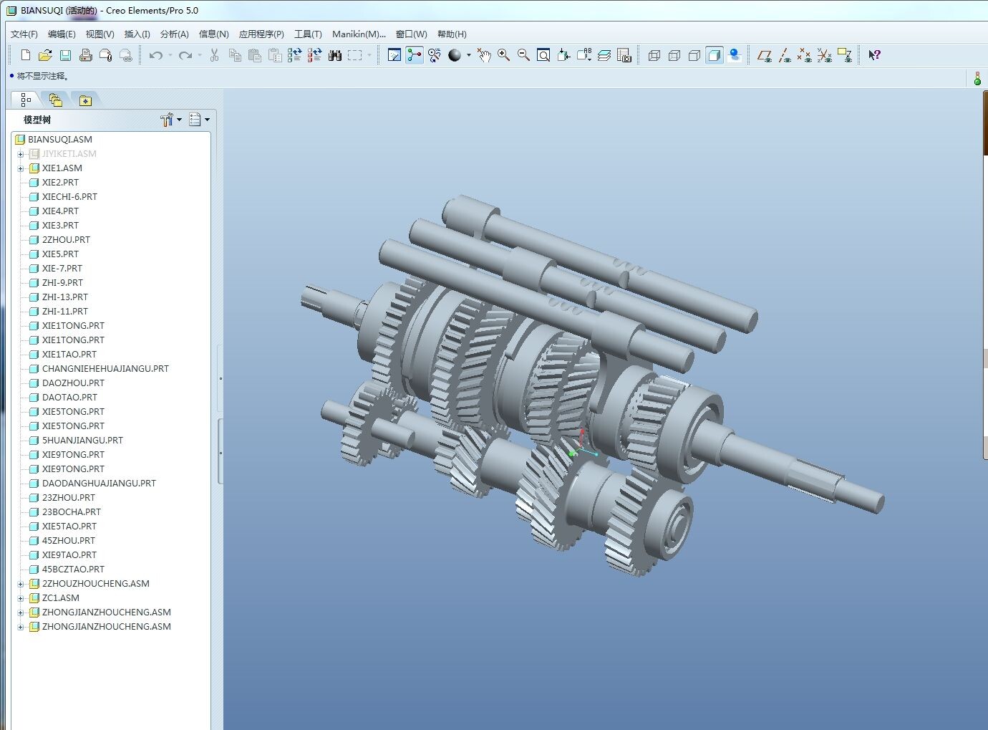
Task: Click the dashed selection box icon
Action: point(354,55)
